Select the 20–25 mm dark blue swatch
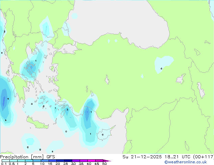 [x=60, y=161]
